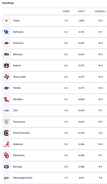The height and width of the screenshot is (184, 107).
Task: Select the Tennessee logo icon
Action: click(6, 122)
